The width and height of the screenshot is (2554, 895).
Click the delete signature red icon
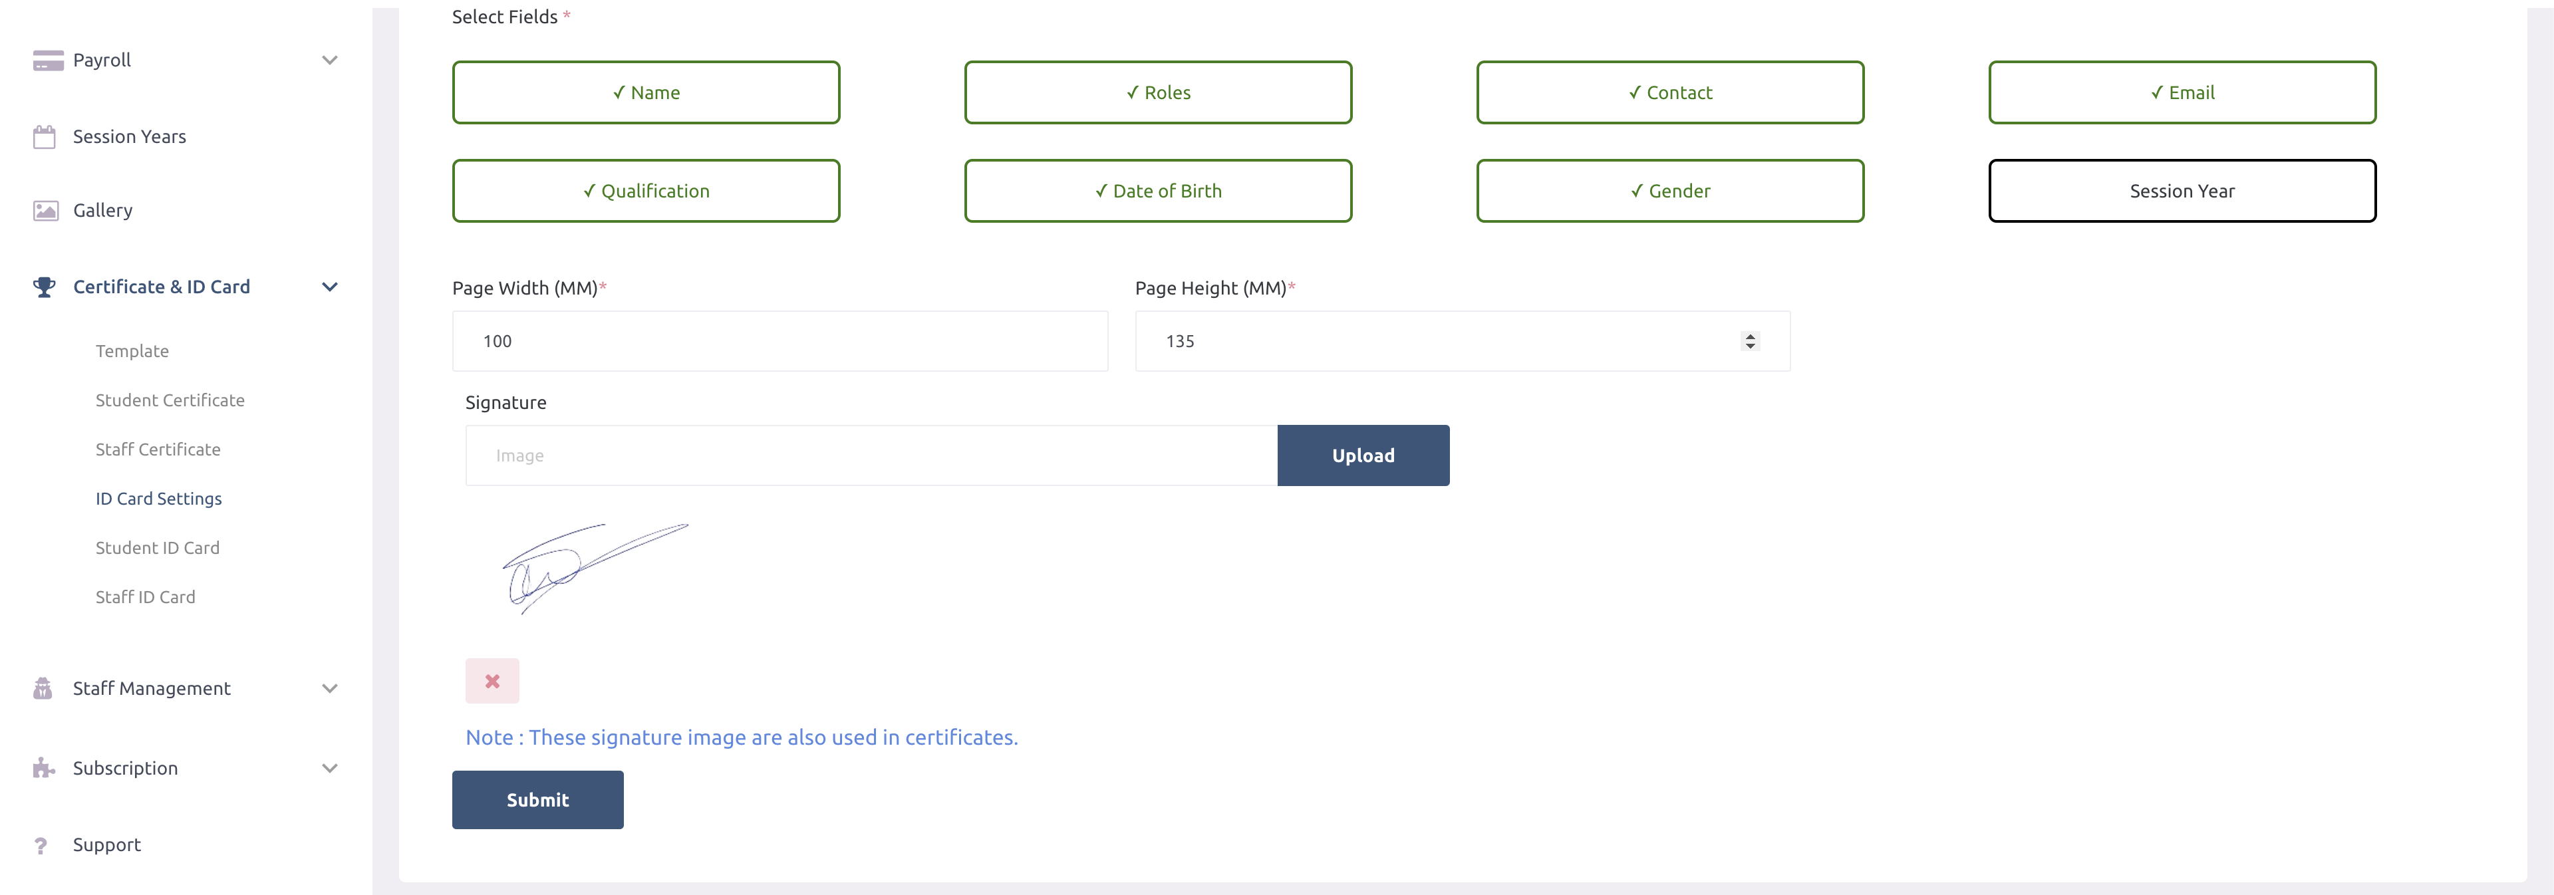[x=492, y=680]
